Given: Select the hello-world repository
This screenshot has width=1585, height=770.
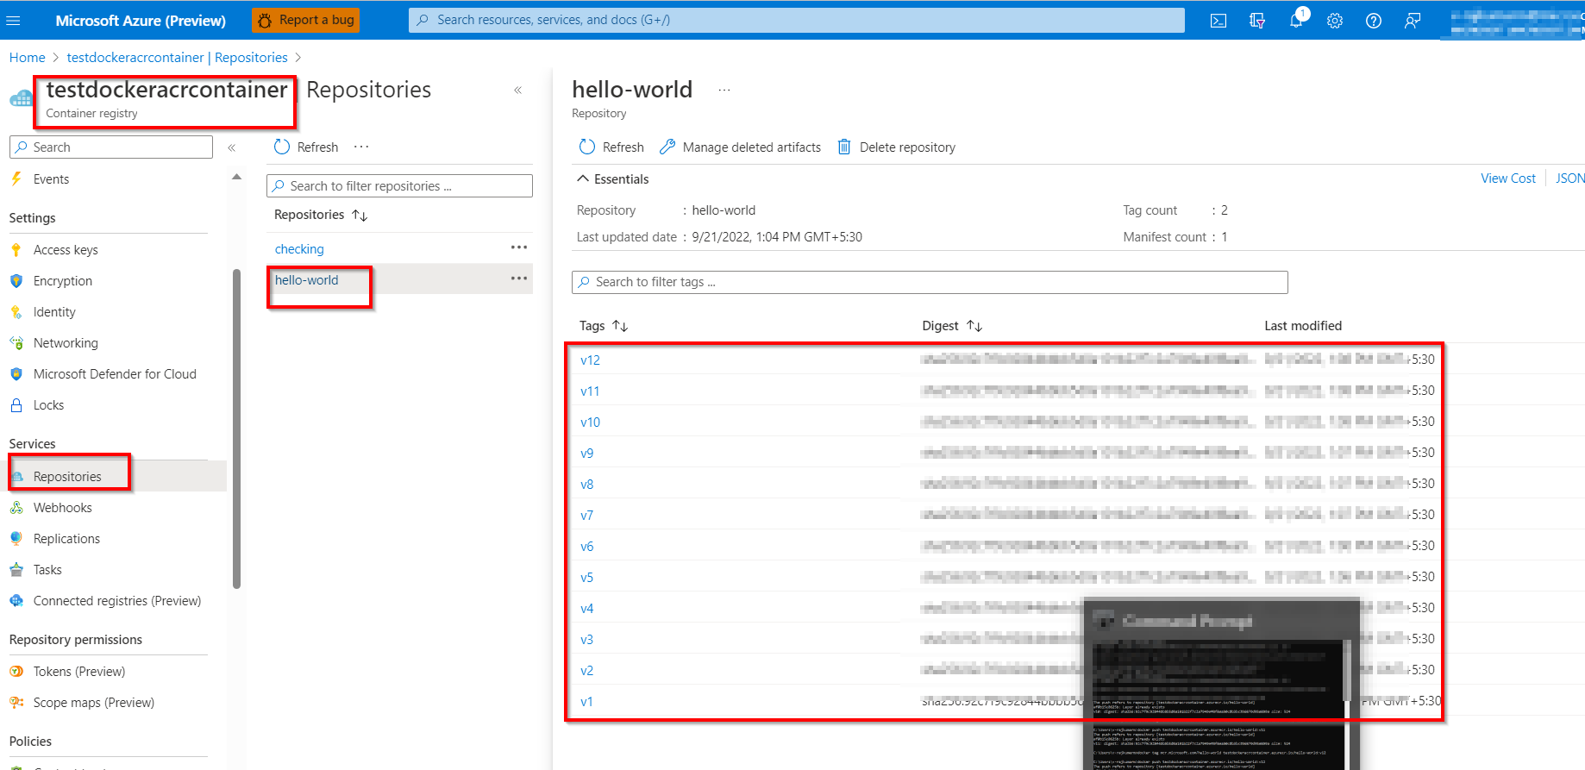Looking at the screenshot, I should [306, 280].
